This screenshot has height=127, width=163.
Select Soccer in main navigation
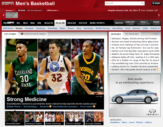tap(83, 23)
